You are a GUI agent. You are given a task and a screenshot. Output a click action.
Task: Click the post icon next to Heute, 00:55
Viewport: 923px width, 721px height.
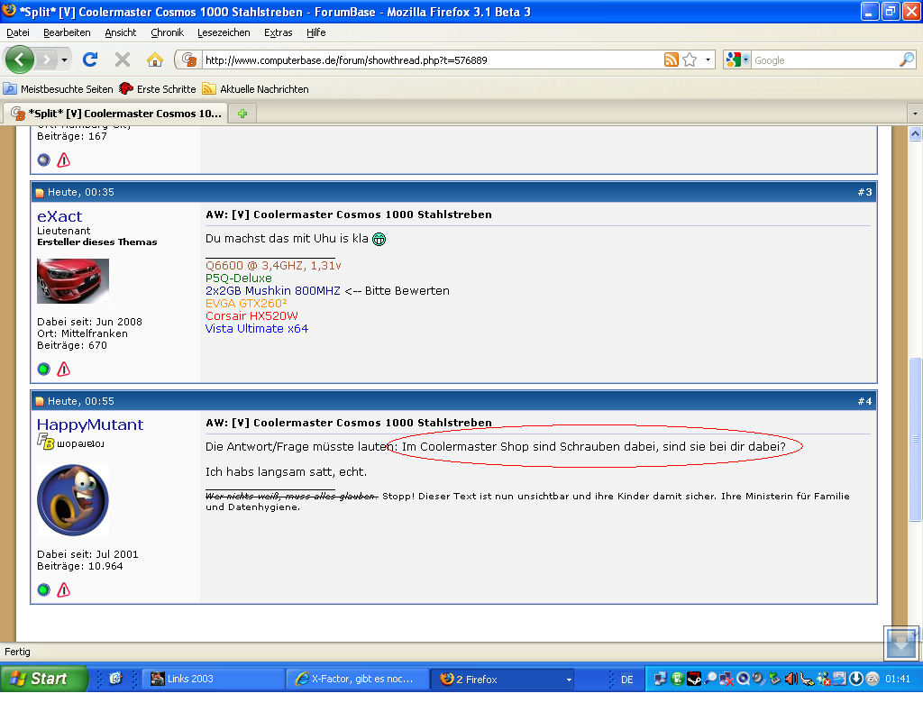[40, 401]
